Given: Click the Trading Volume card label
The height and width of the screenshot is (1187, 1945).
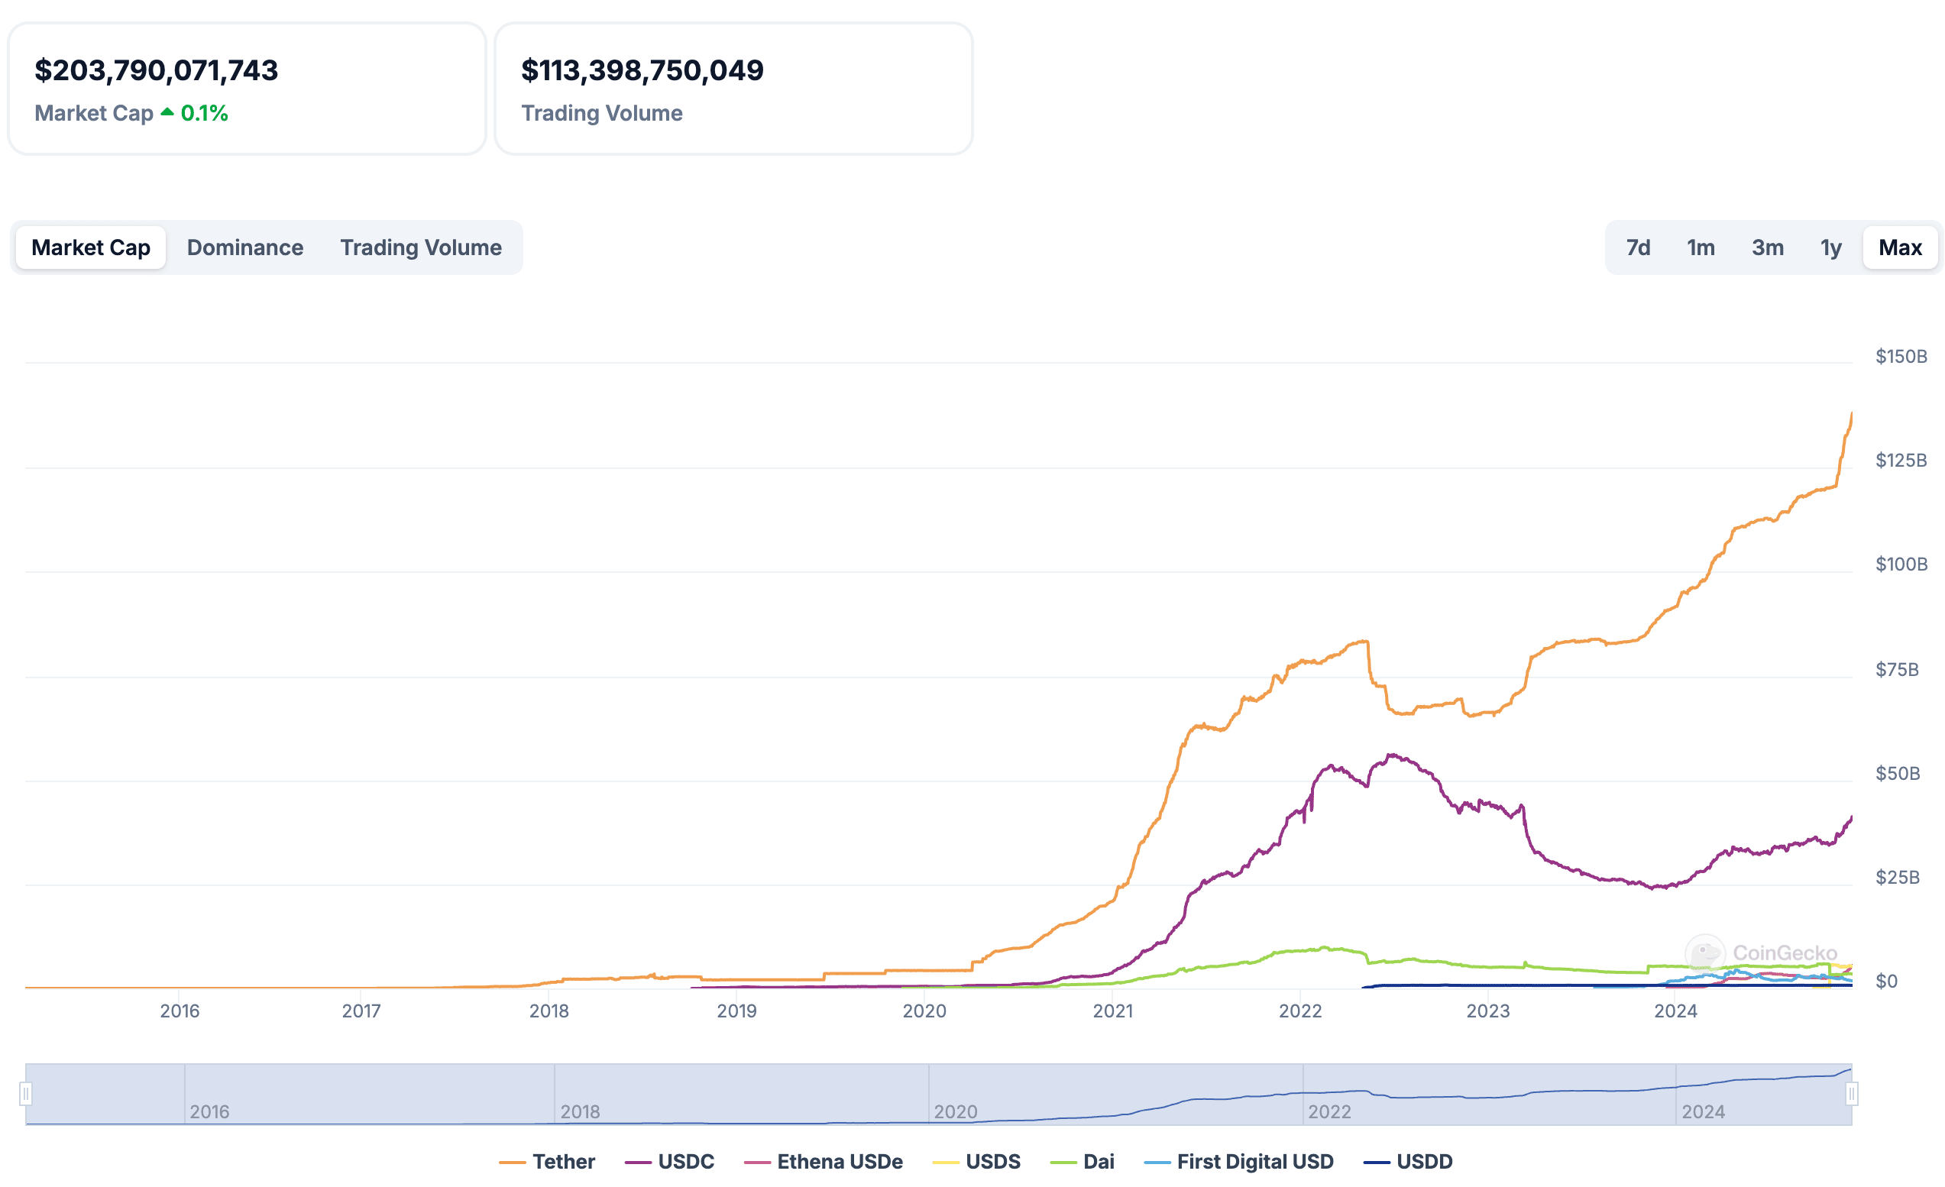Looking at the screenshot, I should point(601,113).
